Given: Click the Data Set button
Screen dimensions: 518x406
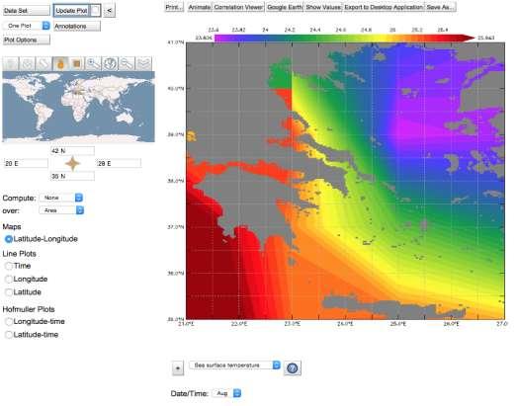Looking at the screenshot, I should [x=27, y=11].
